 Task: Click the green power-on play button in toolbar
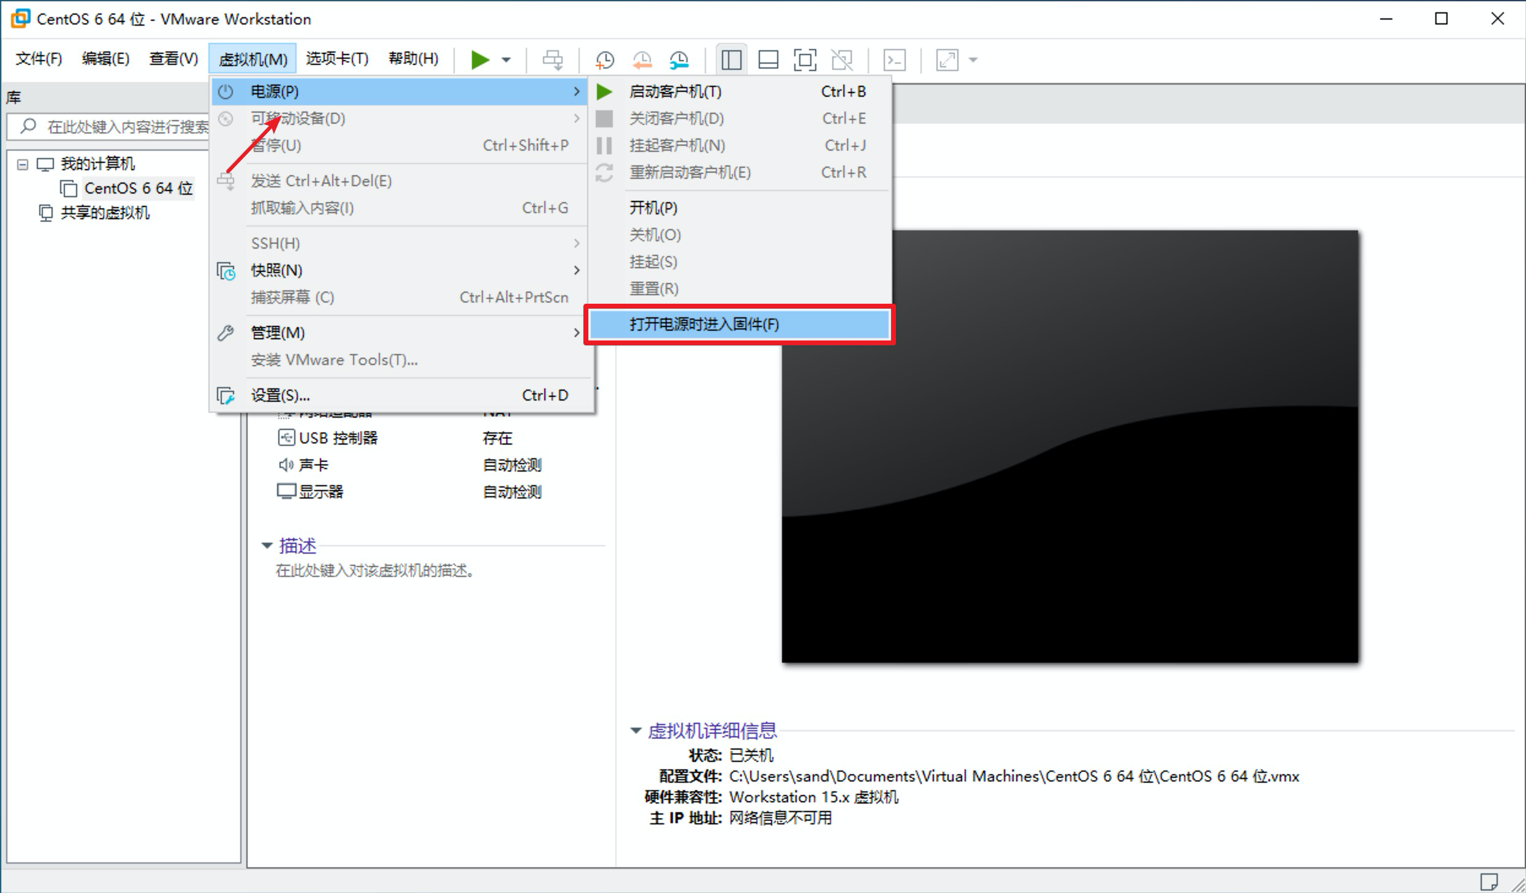click(480, 59)
